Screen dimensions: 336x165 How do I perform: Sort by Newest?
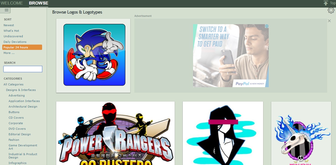(x=9, y=25)
